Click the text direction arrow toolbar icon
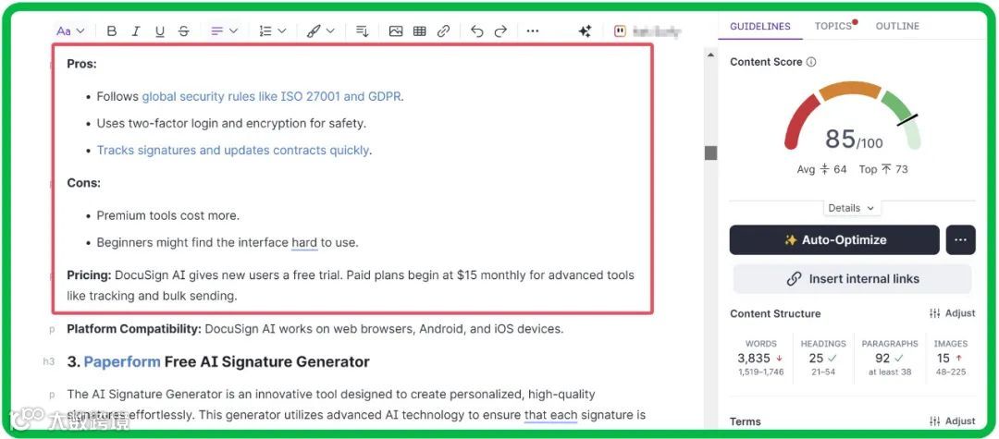The width and height of the screenshot is (999, 439). pyautogui.click(x=362, y=31)
